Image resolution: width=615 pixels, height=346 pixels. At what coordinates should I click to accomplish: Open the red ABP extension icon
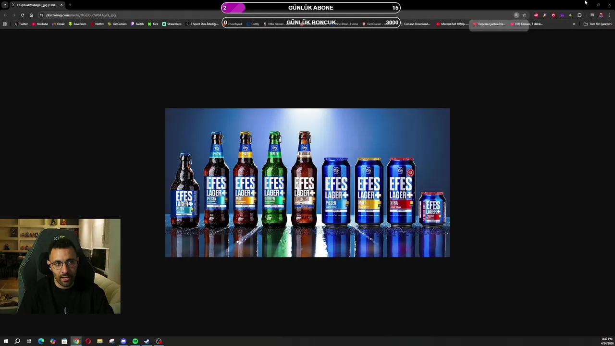(x=536, y=15)
